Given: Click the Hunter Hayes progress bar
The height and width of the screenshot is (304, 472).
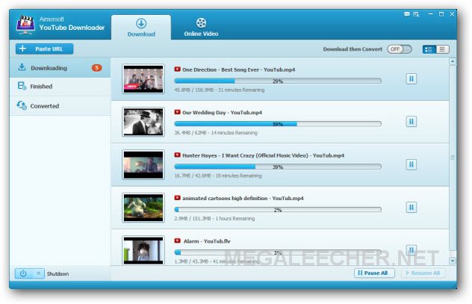Looking at the screenshot, I should tap(278, 167).
